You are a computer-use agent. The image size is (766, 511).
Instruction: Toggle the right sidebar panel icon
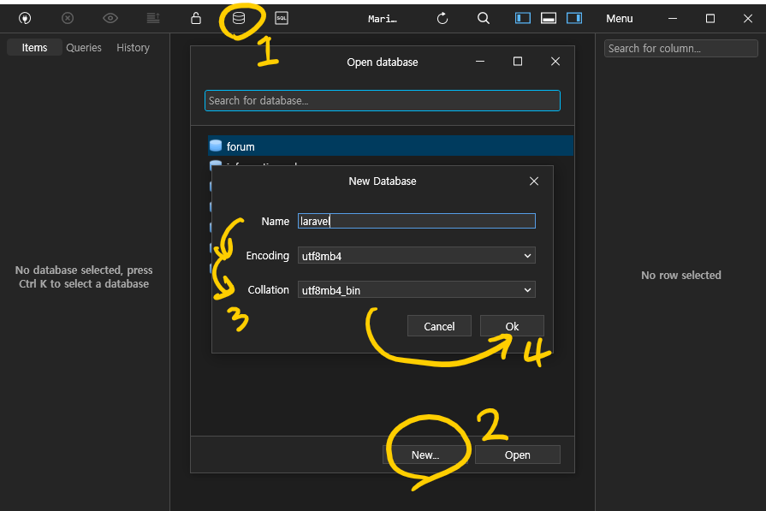[x=574, y=19]
